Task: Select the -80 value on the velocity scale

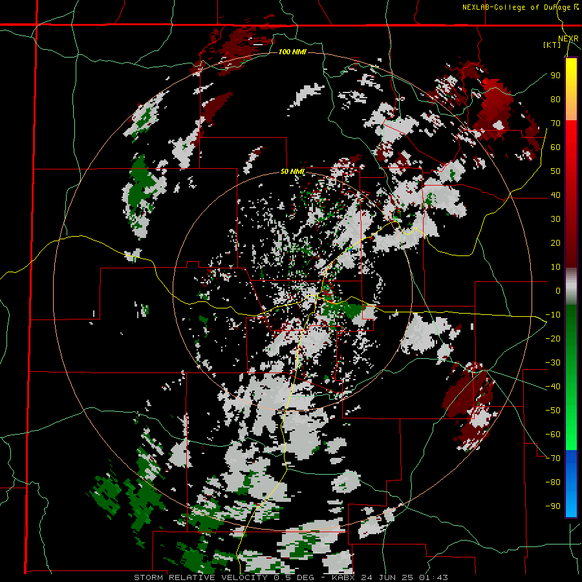Action: (x=553, y=482)
